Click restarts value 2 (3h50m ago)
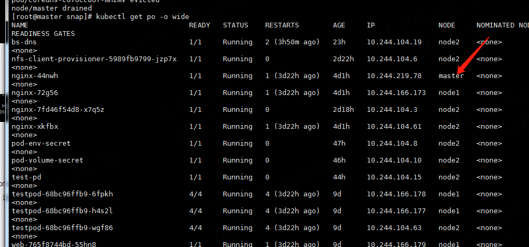529x247 pixels. (x=292, y=42)
